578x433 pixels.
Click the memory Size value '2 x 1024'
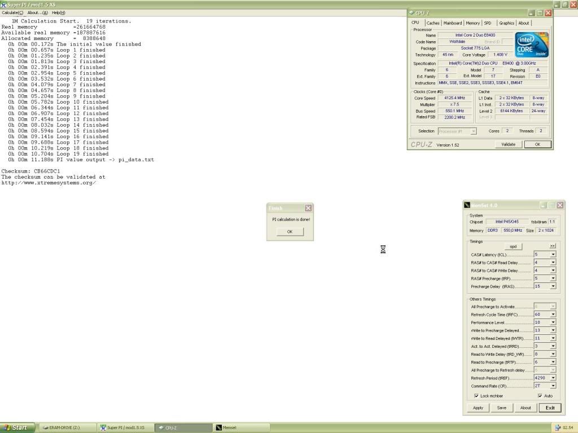point(546,230)
